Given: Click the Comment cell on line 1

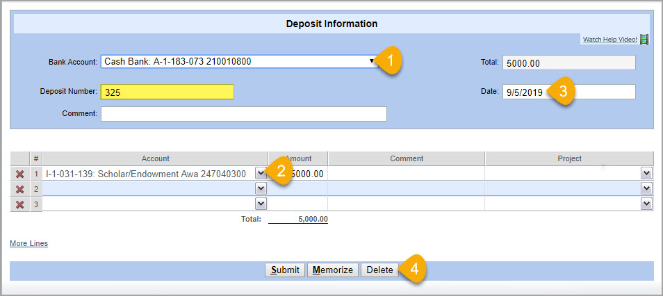Looking at the screenshot, I should pyautogui.click(x=407, y=174).
